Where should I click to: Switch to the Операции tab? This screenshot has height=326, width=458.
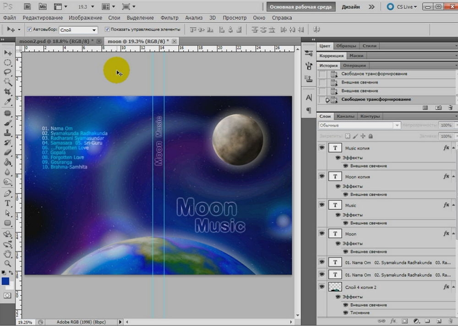click(x=354, y=65)
